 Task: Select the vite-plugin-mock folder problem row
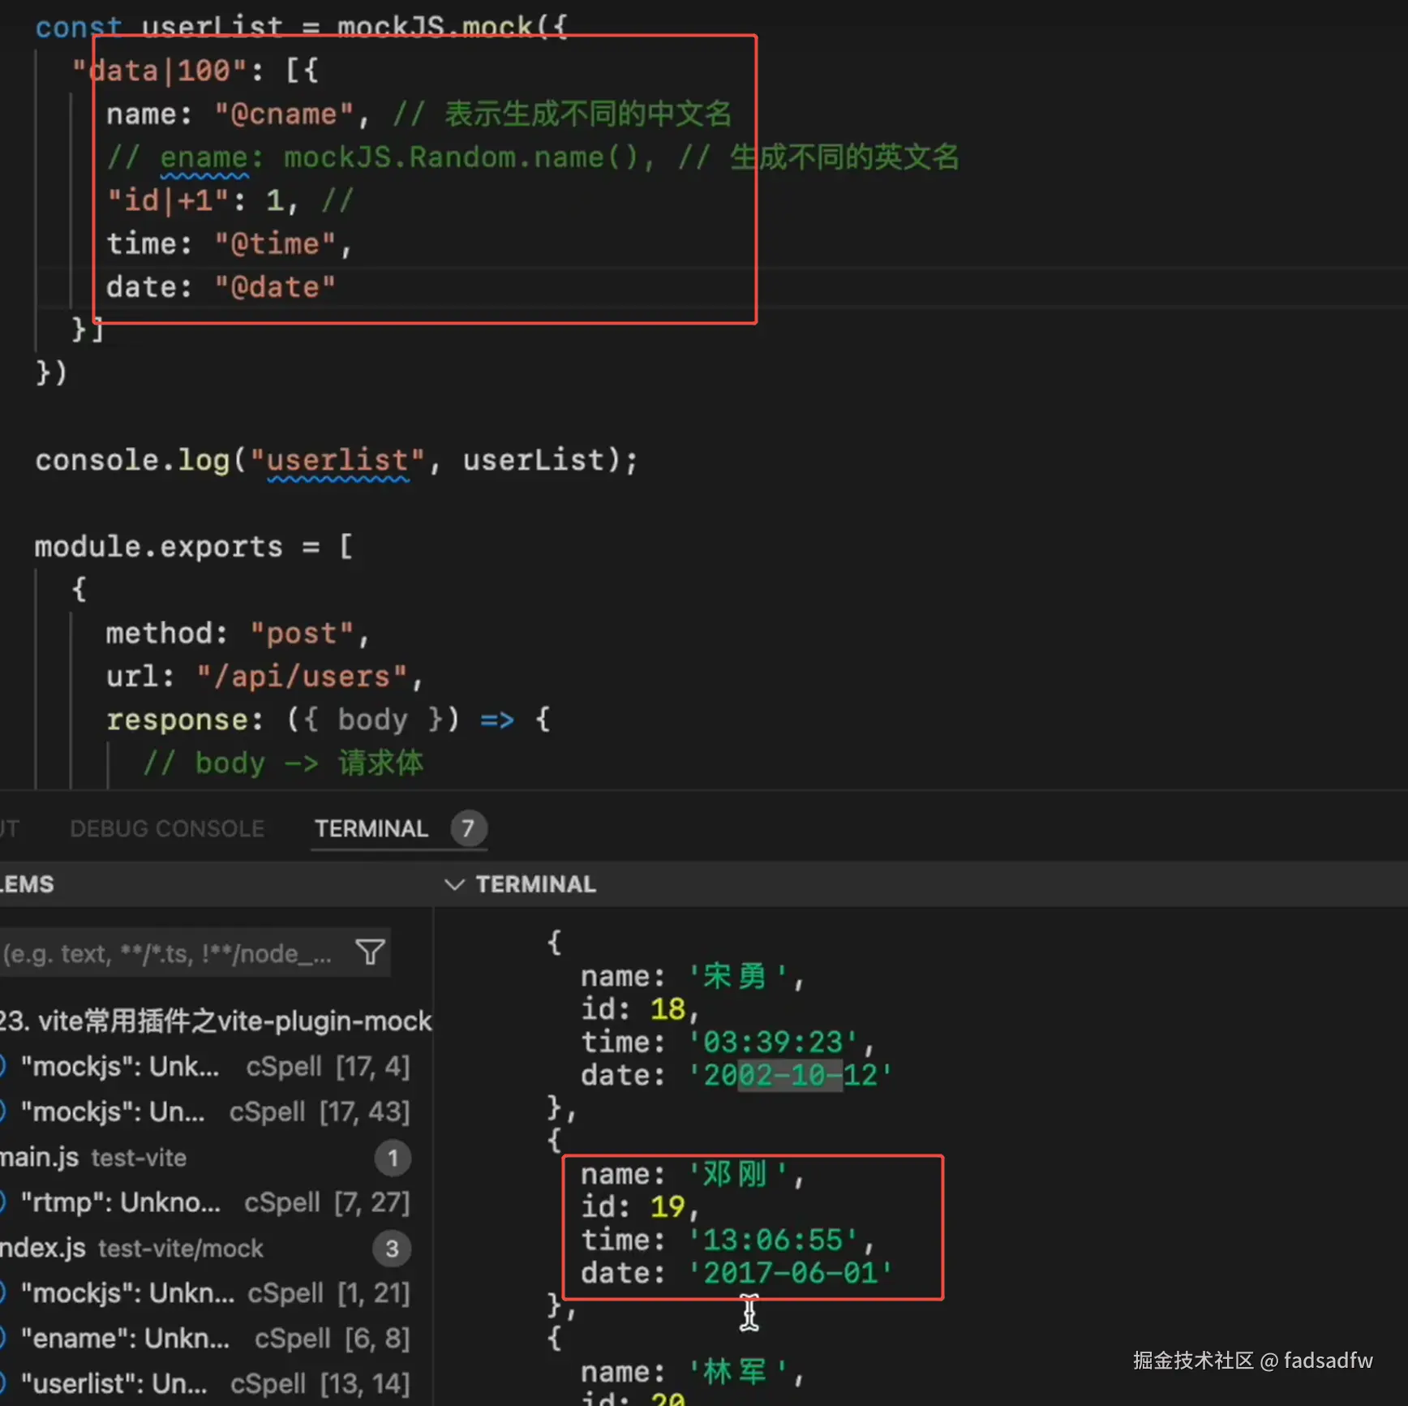(216, 1021)
